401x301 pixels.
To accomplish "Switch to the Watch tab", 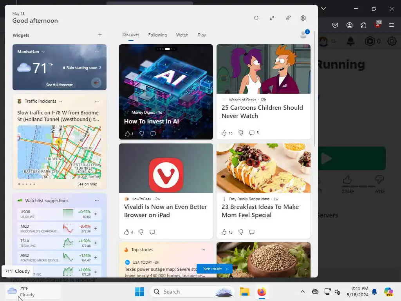I will click(x=182, y=35).
